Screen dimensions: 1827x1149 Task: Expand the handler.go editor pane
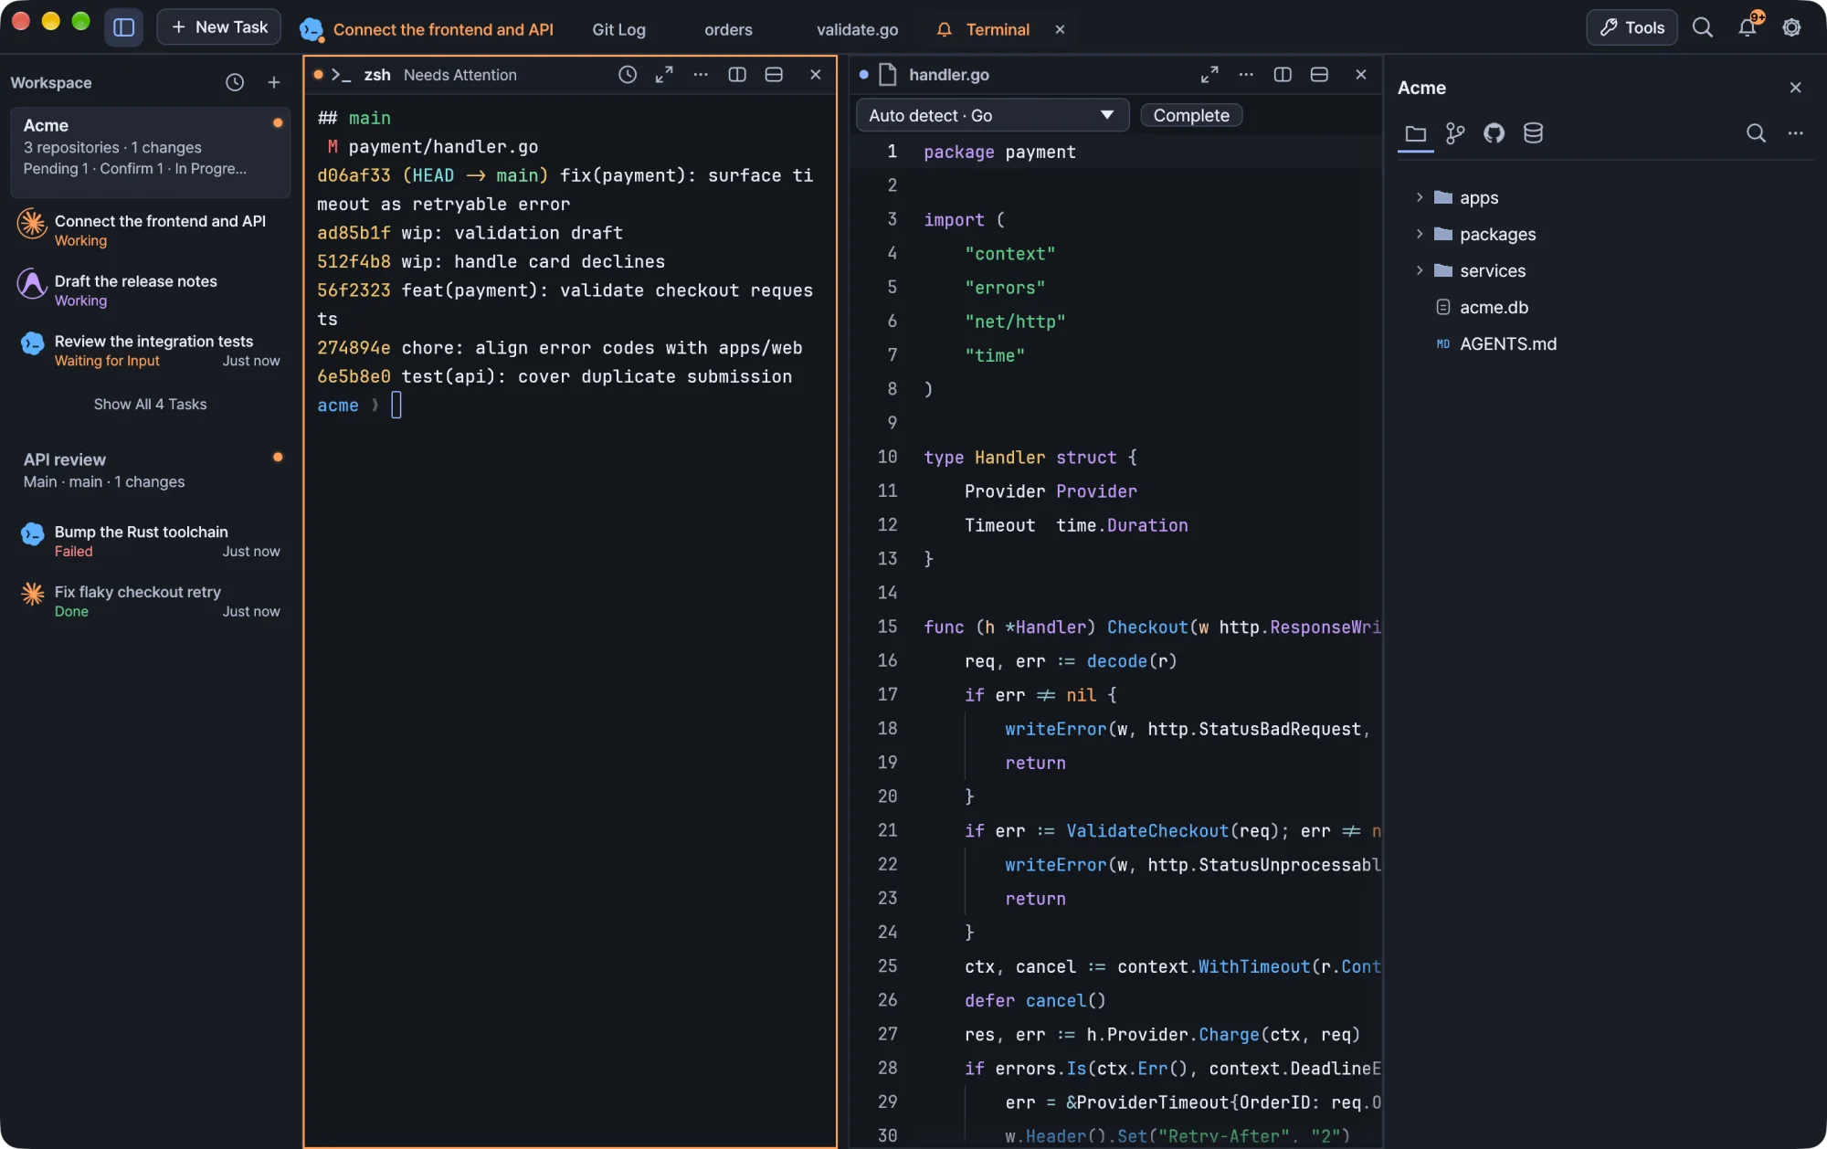[x=1209, y=75]
